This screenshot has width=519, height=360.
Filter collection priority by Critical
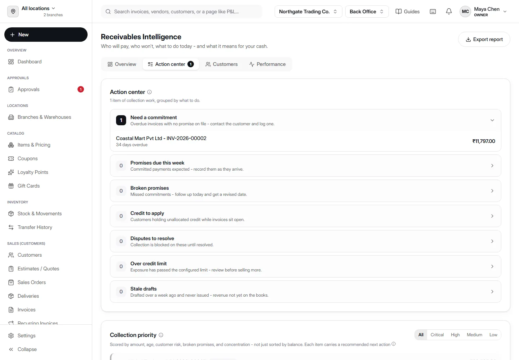pos(437,335)
